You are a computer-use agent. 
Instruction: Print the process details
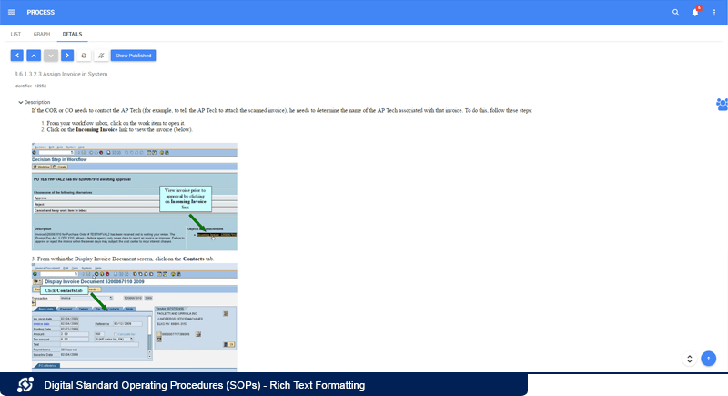[85, 56]
